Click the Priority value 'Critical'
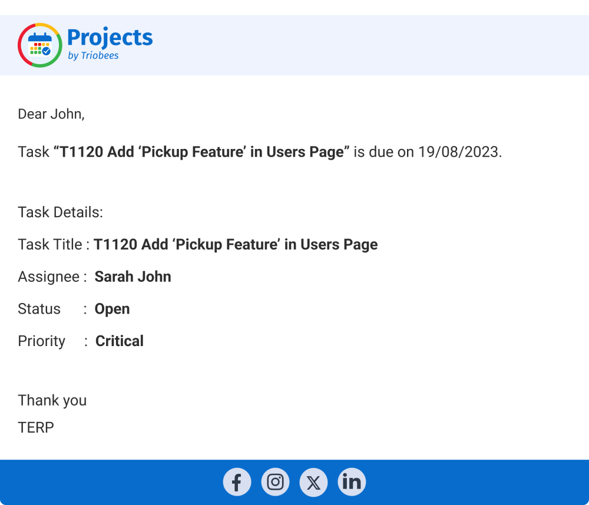Image resolution: width=589 pixels, height=505 pixels. pos(119,341)
